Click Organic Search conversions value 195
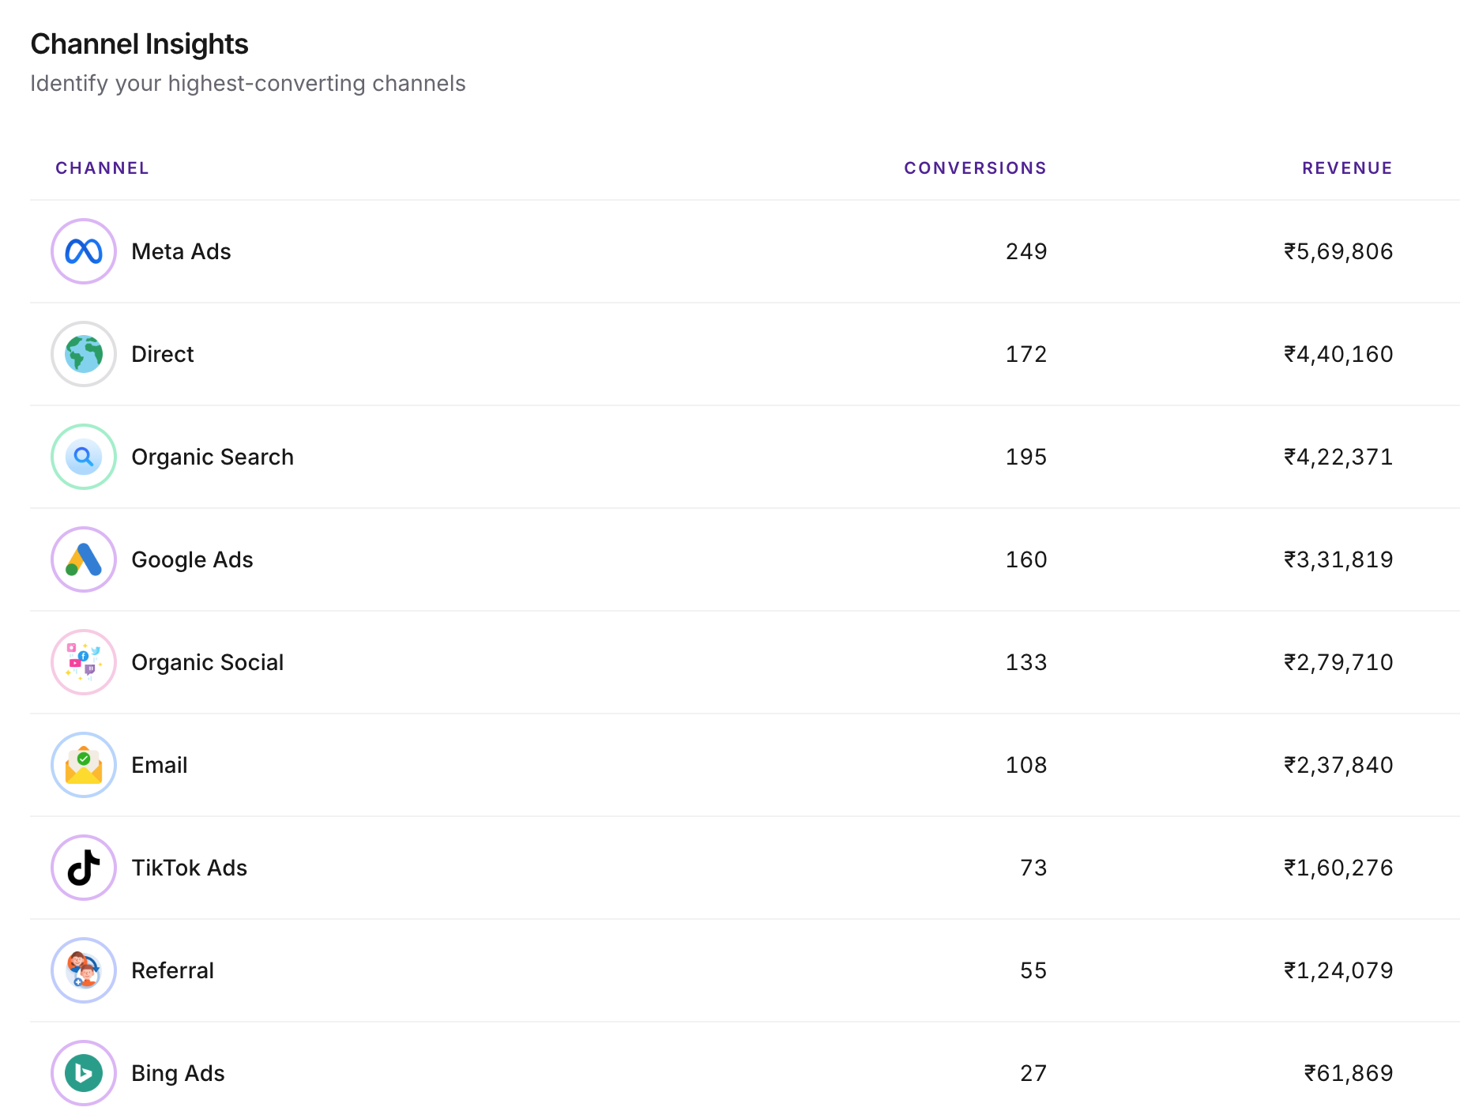The width and height of the screenshot is (1460, 1111). click(x=1026, y=457)
